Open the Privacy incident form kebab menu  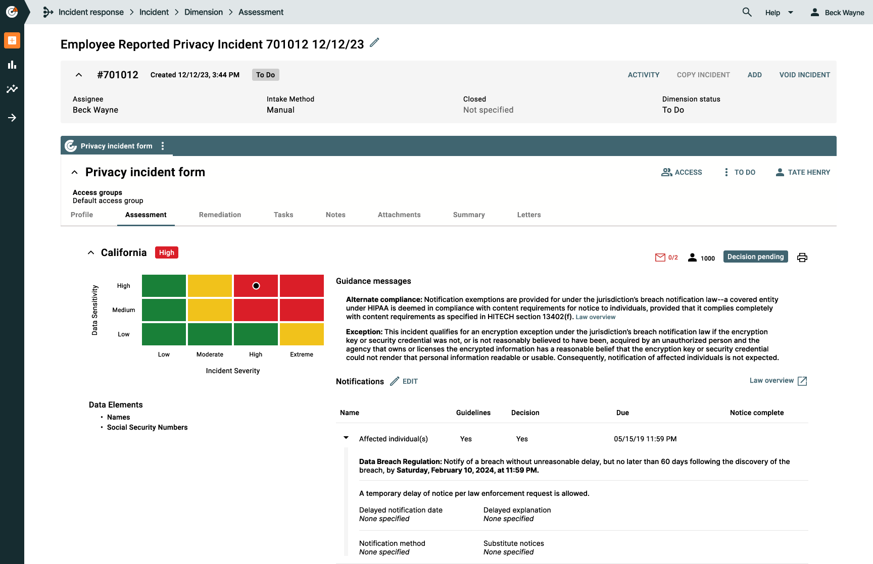point(163,145)
